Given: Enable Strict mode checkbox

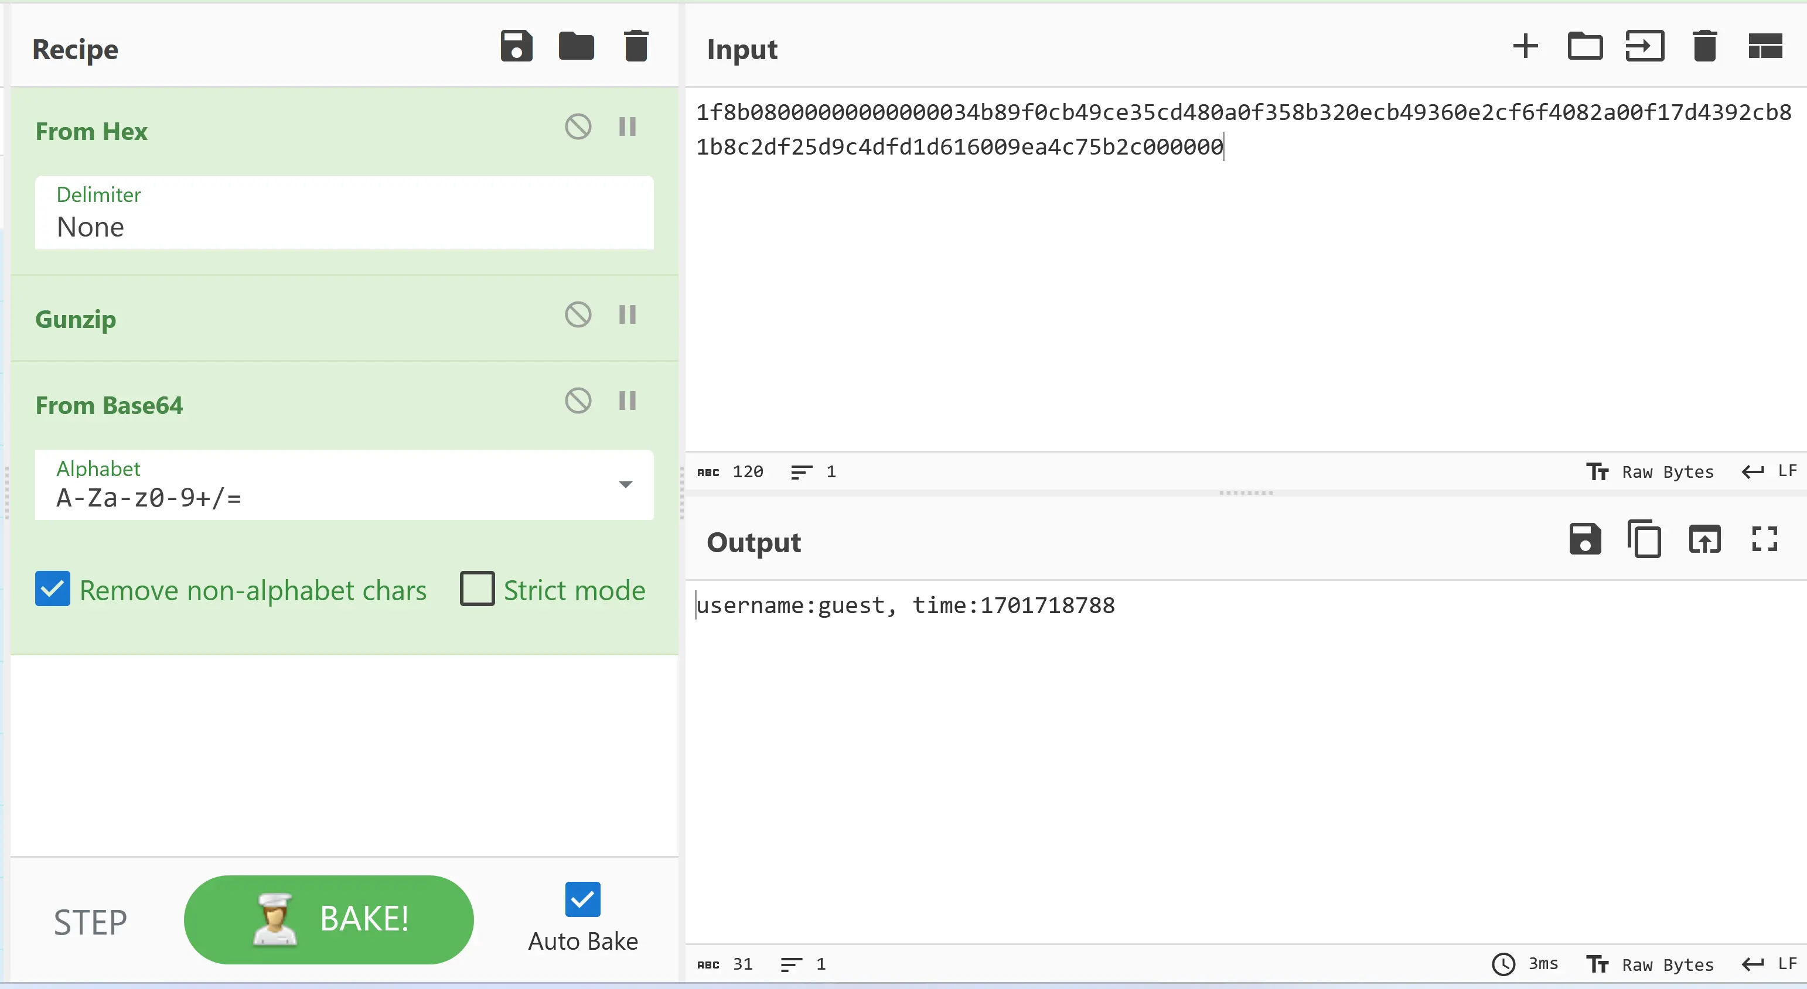Looking at the screenshot, I should (477, 588).
